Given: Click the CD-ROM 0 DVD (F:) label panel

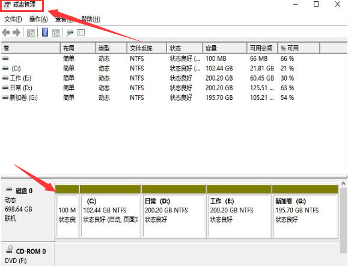Looking at the screenshot, I should [28, 254].
